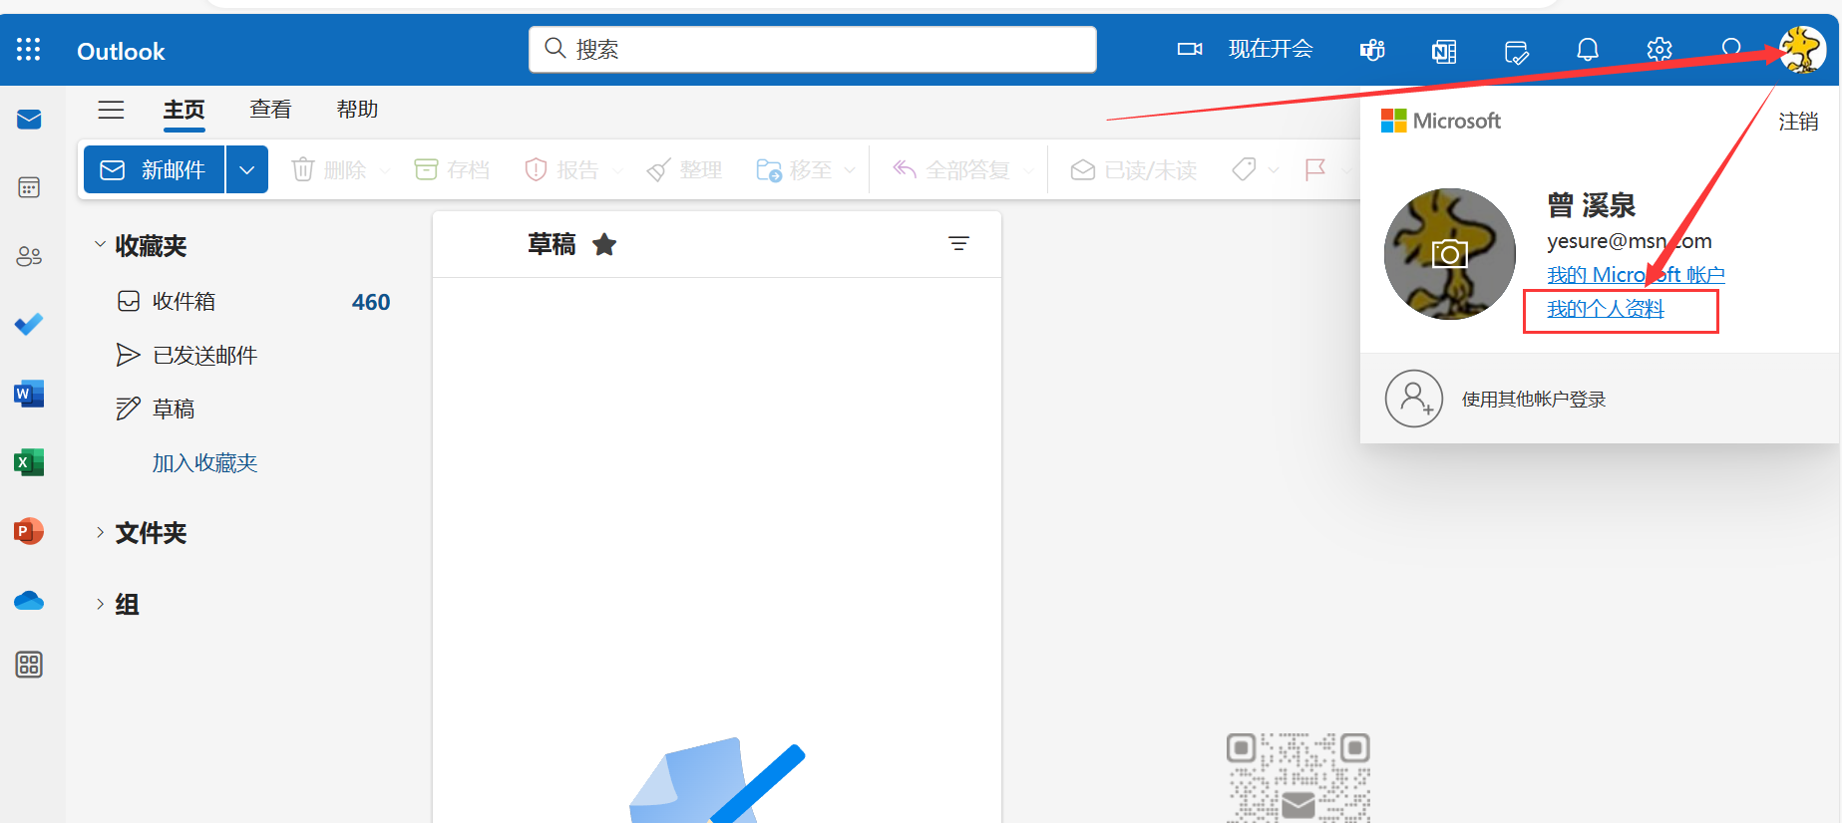Open My Day icon in header
The height and width of the screenshot is (823, 1842).
(x=1516, y=51)
